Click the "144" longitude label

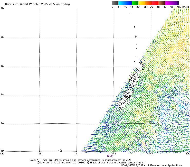coord(114,154)
